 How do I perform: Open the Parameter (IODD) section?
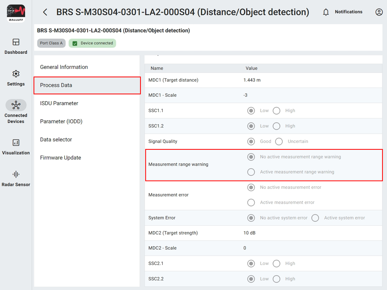61,121
